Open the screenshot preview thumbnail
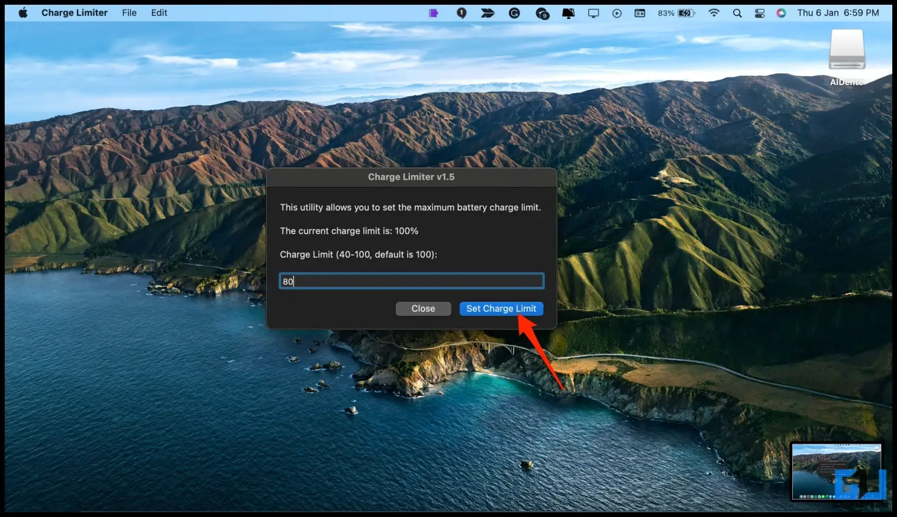 tap(836, 472)
